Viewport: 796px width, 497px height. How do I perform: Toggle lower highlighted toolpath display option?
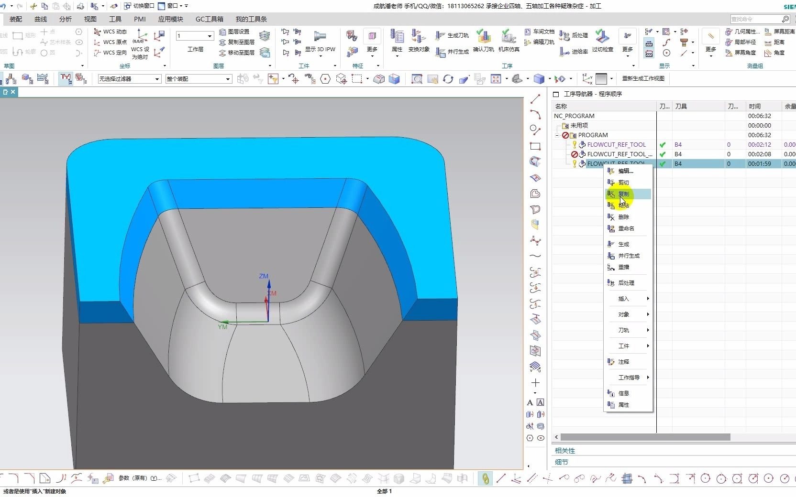point(649,54)
